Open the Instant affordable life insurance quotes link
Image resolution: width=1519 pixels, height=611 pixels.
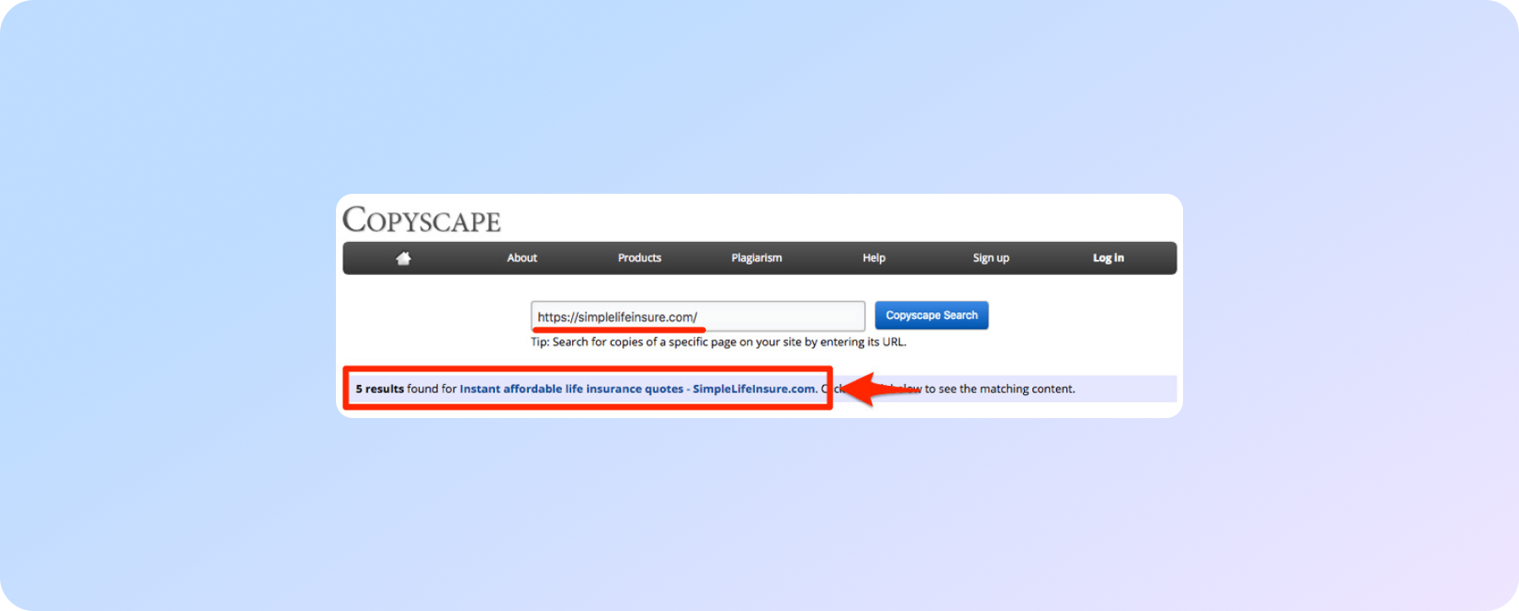[x=637, y=389]
